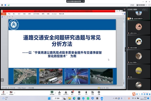Turn on the camera video

11,93
